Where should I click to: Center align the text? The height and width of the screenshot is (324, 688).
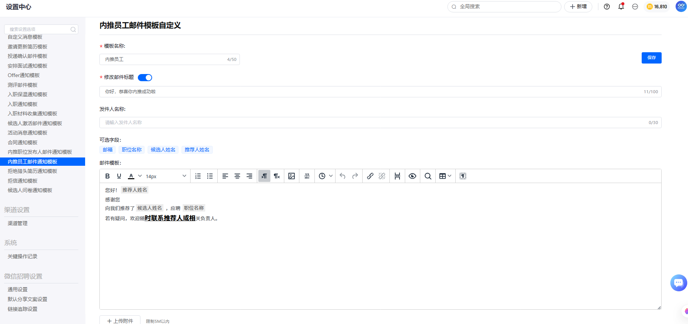click(237, 176)
